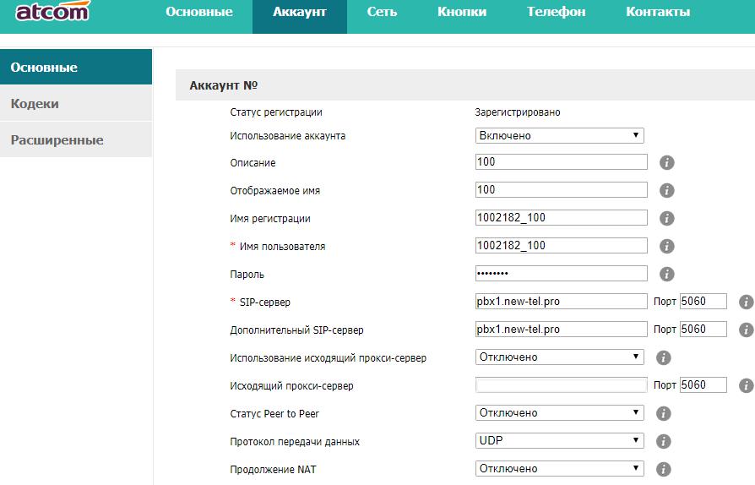
Task: Open Использование исходящий прокси-сервер dropdown
Action: [559, 357]
